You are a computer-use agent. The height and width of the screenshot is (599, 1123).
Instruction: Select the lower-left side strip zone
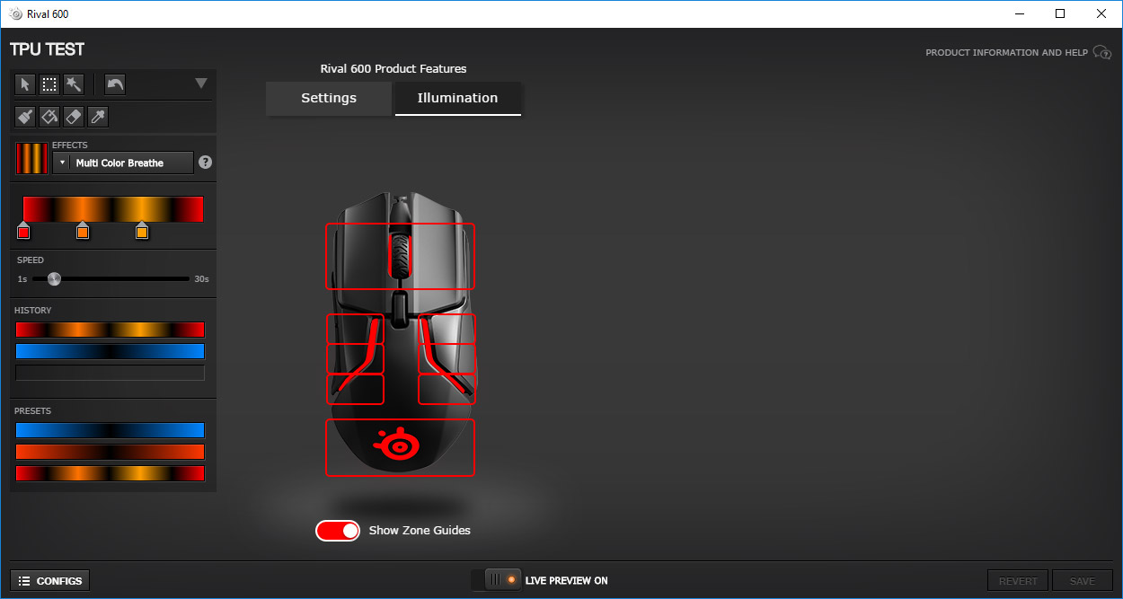(x=355, y=390)
